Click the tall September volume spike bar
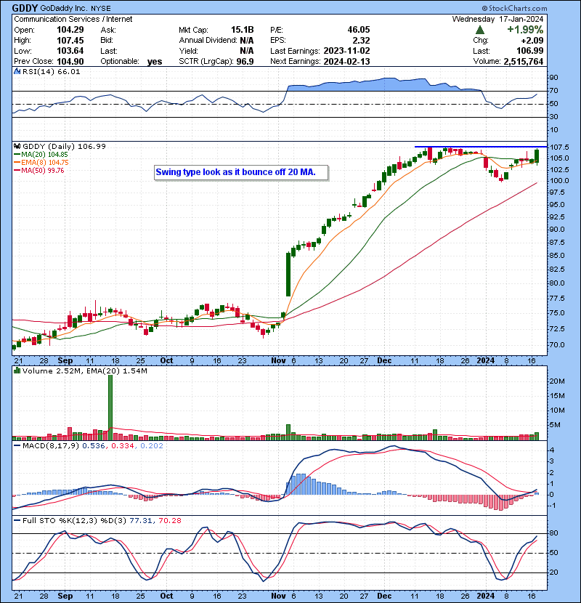 [x=110, y=408]
